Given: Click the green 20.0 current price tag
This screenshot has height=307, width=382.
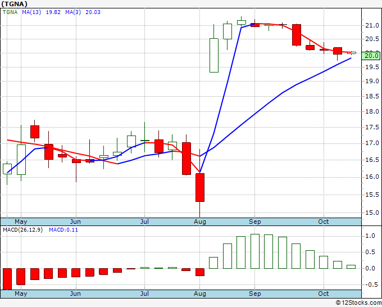Looking at the screenshot, I should (x=371, y=56).
